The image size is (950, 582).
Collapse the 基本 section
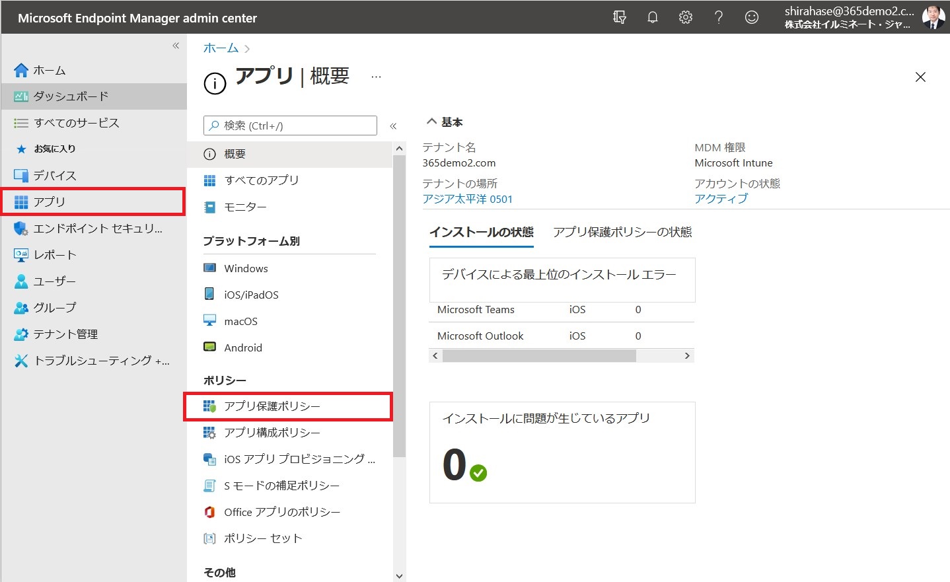point(431,122)
